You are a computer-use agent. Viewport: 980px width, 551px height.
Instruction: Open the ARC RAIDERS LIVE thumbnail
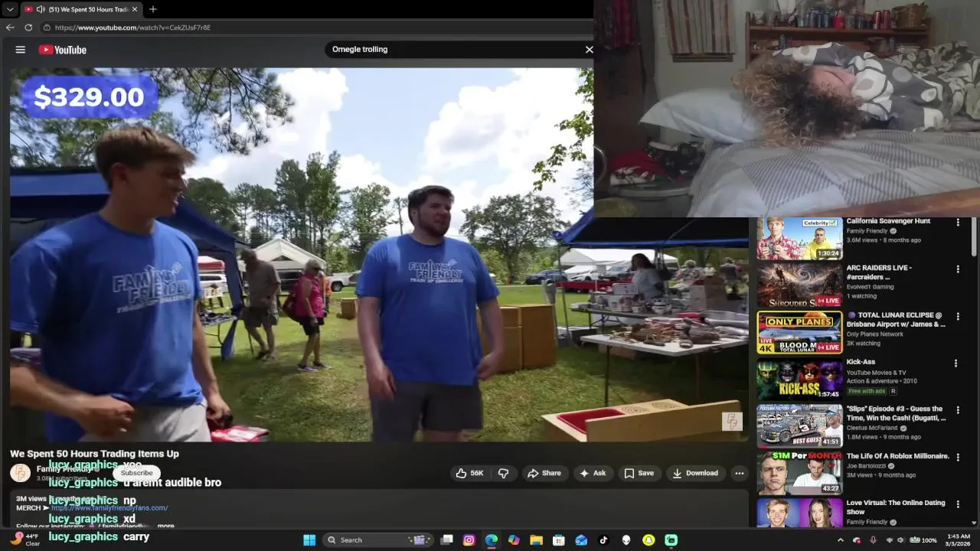tap(799, 285)
